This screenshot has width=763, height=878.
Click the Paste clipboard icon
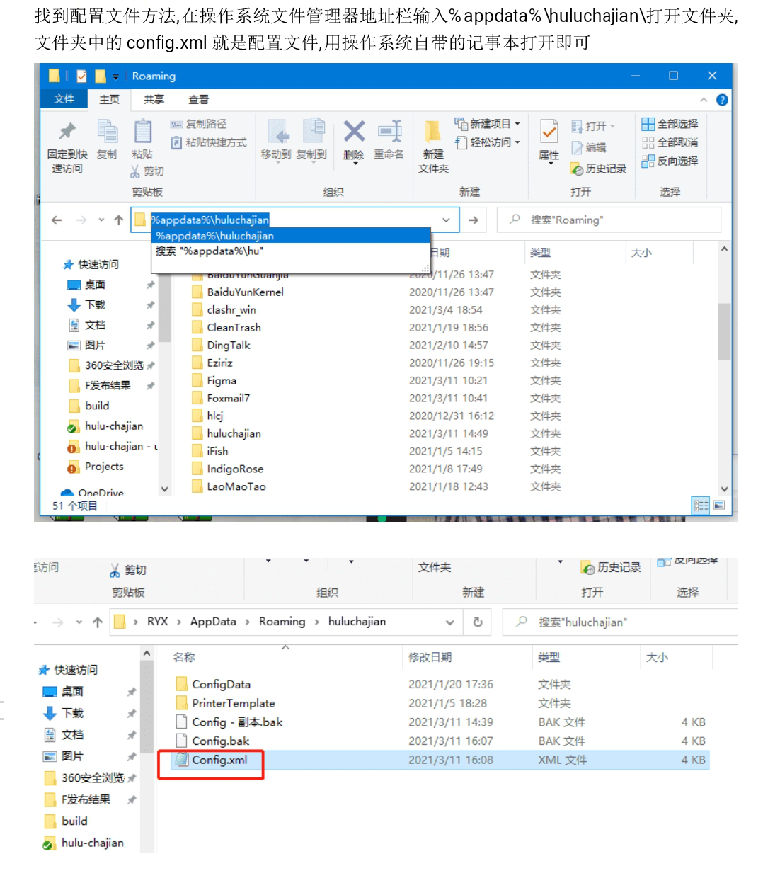(142, 132)
